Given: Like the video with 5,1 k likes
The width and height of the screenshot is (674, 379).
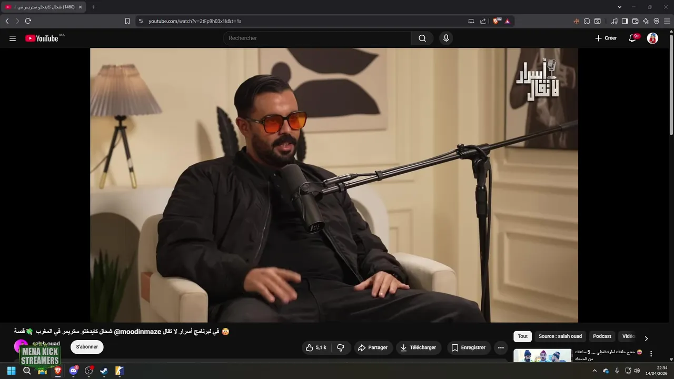Looking at the screenshot, I should (x=316, y=347).
